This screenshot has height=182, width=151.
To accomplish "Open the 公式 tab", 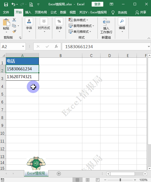I will (54, 12).
